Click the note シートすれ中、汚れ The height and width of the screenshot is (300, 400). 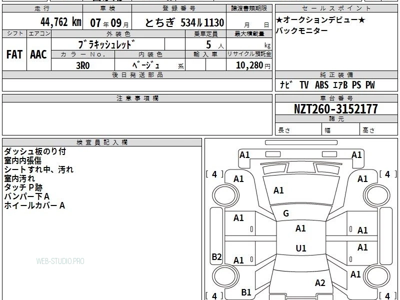click(39, 169)
